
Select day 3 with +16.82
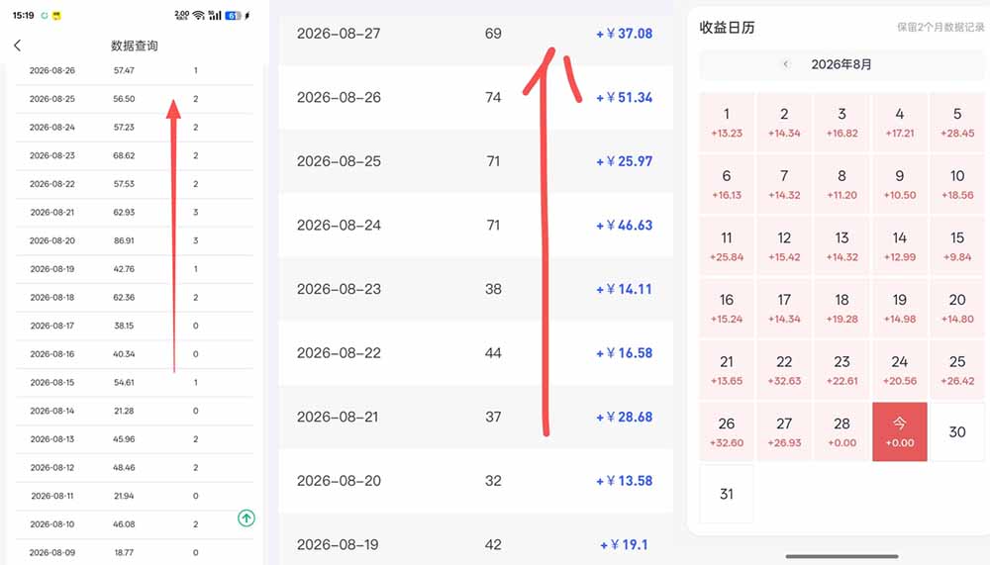click(x=841, y=123)
